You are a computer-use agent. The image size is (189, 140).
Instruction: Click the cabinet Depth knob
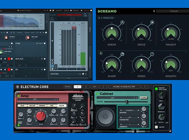tap(144, 123)
